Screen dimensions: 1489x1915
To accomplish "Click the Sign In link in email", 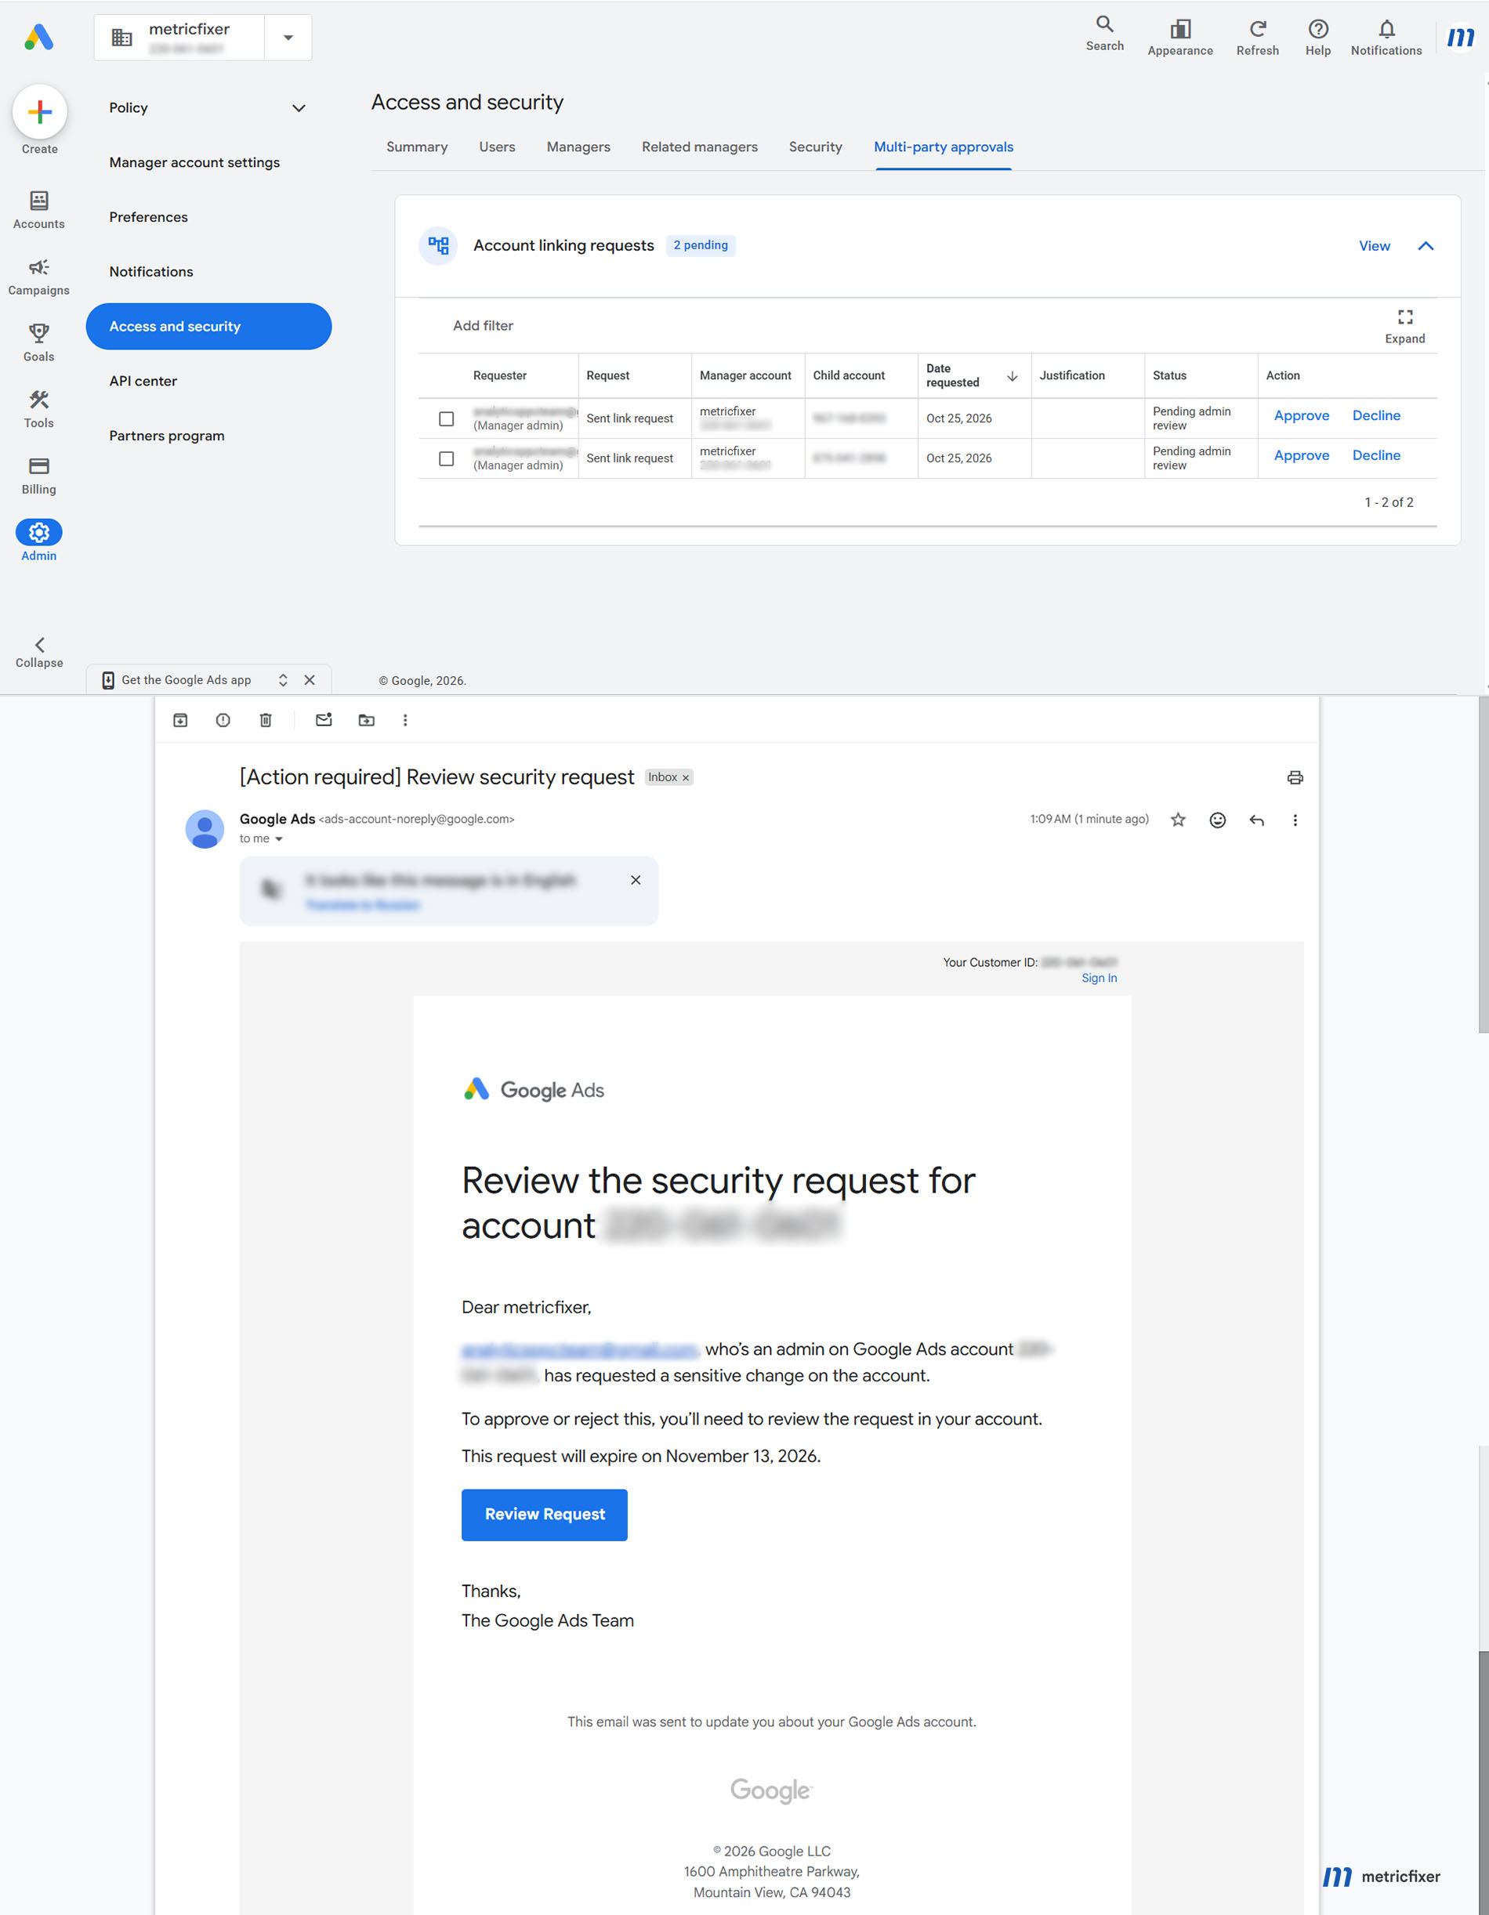I will point(1098,978).
